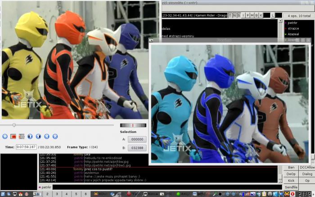Switch to virtual desktop 5 in the pager

pos(76,194)
